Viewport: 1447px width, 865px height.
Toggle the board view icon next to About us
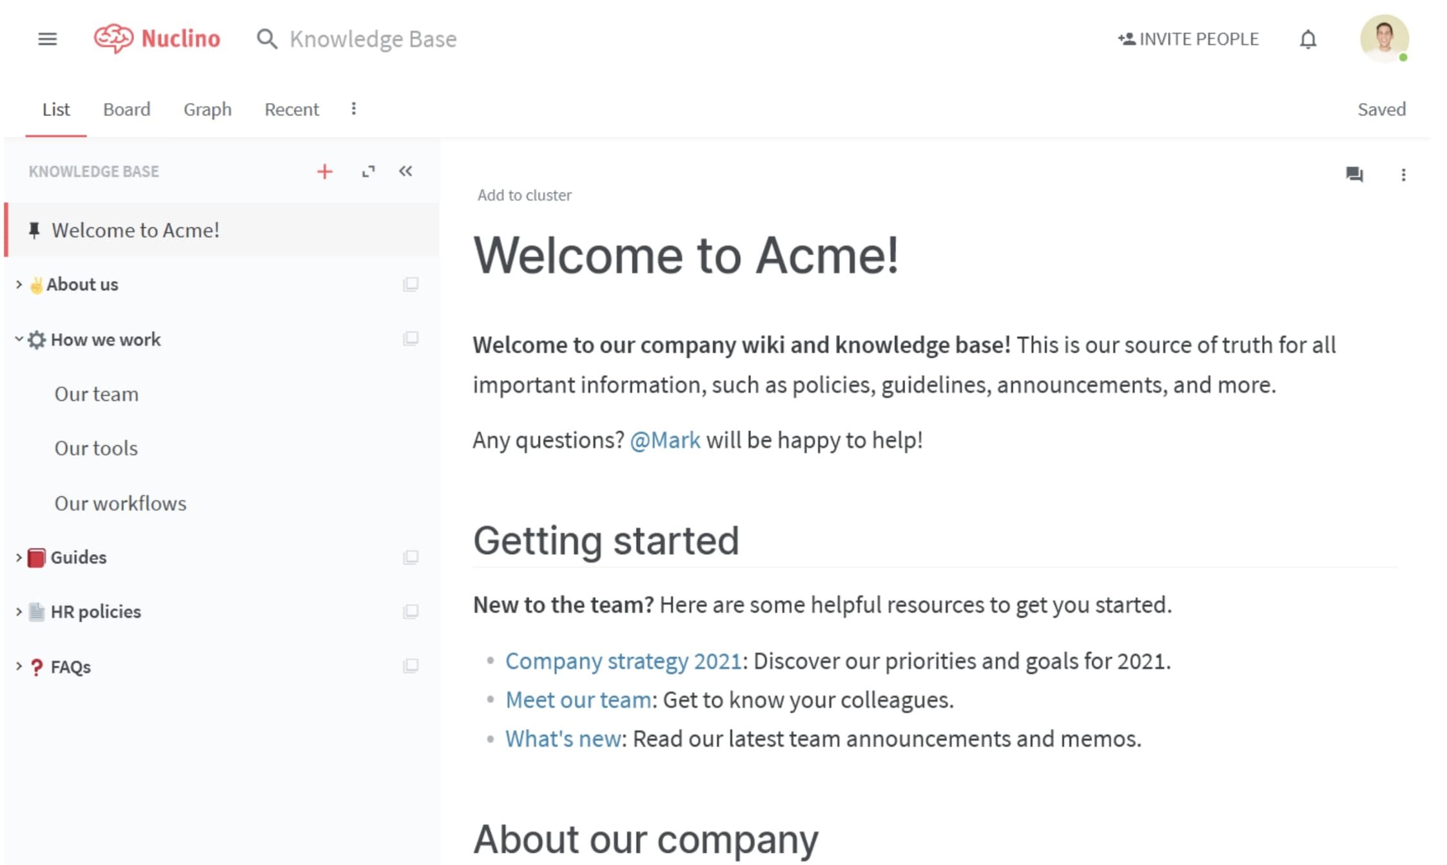[x=411, y=284]
